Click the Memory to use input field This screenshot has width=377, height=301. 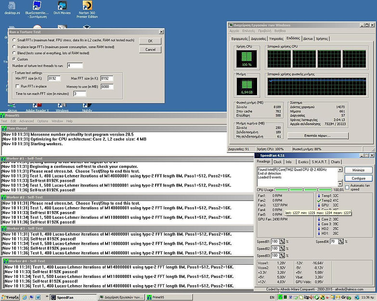click(106, 87)
